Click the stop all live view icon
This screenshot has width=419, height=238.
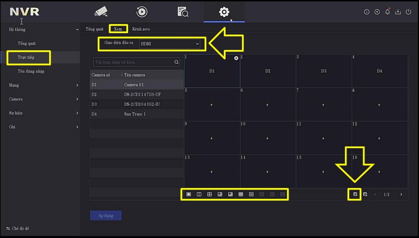(x=365, y=194)
